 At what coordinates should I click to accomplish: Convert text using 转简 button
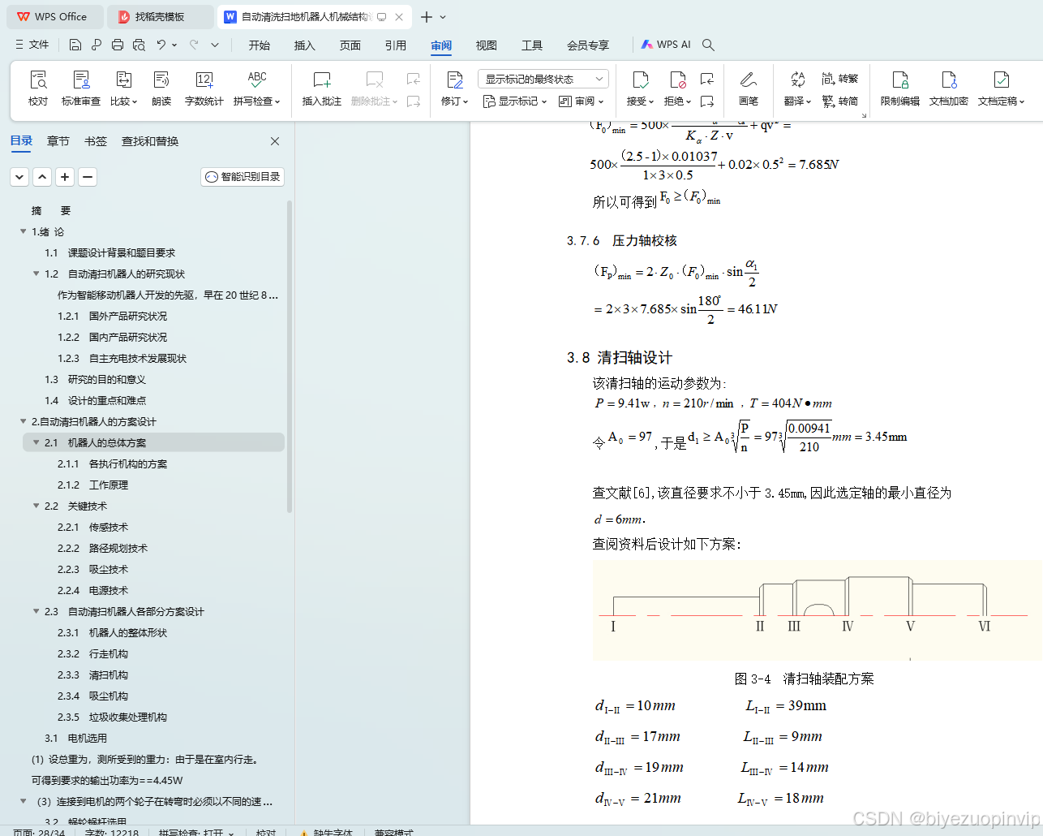839,101
